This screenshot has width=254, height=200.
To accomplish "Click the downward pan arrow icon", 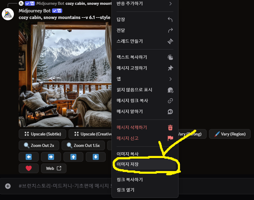I will tap(95, 157).
